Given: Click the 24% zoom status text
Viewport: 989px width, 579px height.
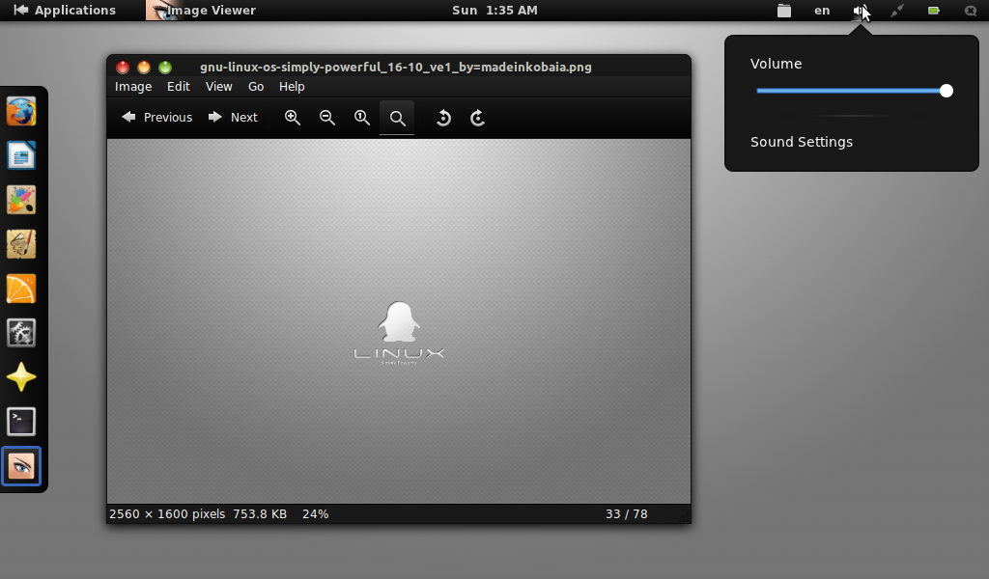Looking at the screenshot, I should tap(315, 514).
